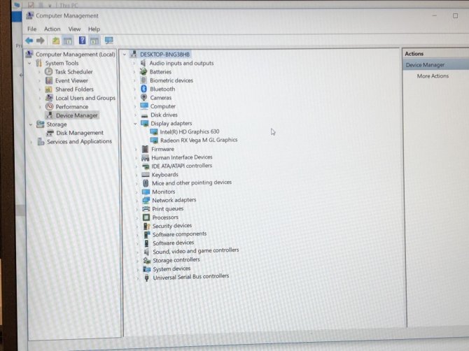Collapse the DESKTOP-BNG38HB root node
The image size is (469, 351).
click(x=125, y=55)
